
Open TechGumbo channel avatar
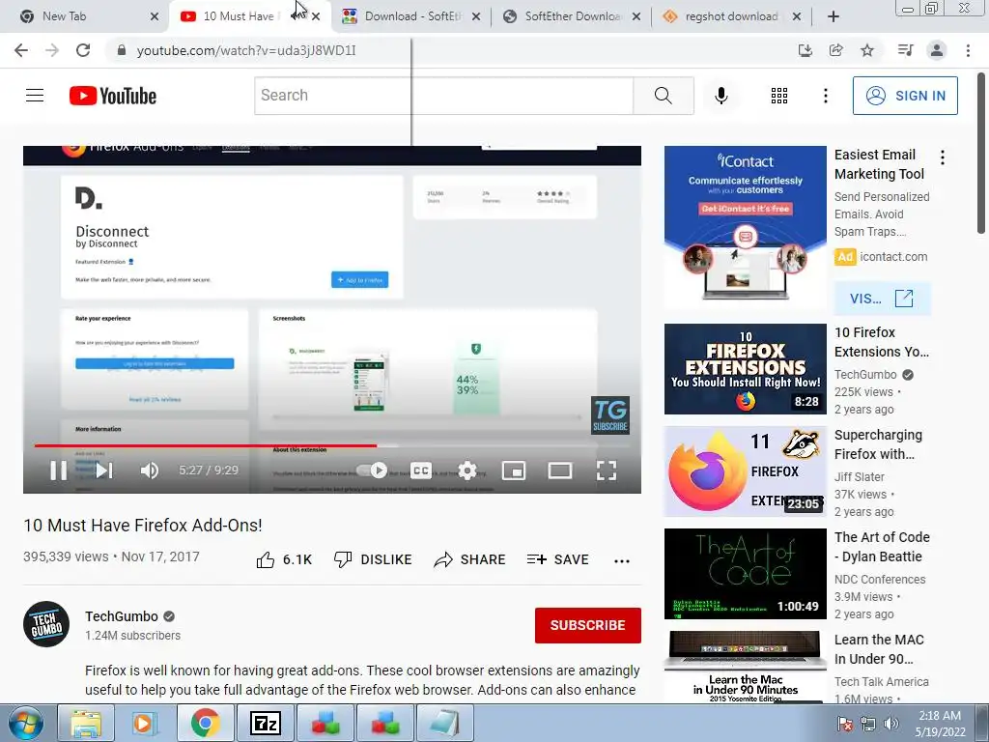(46, 624)
